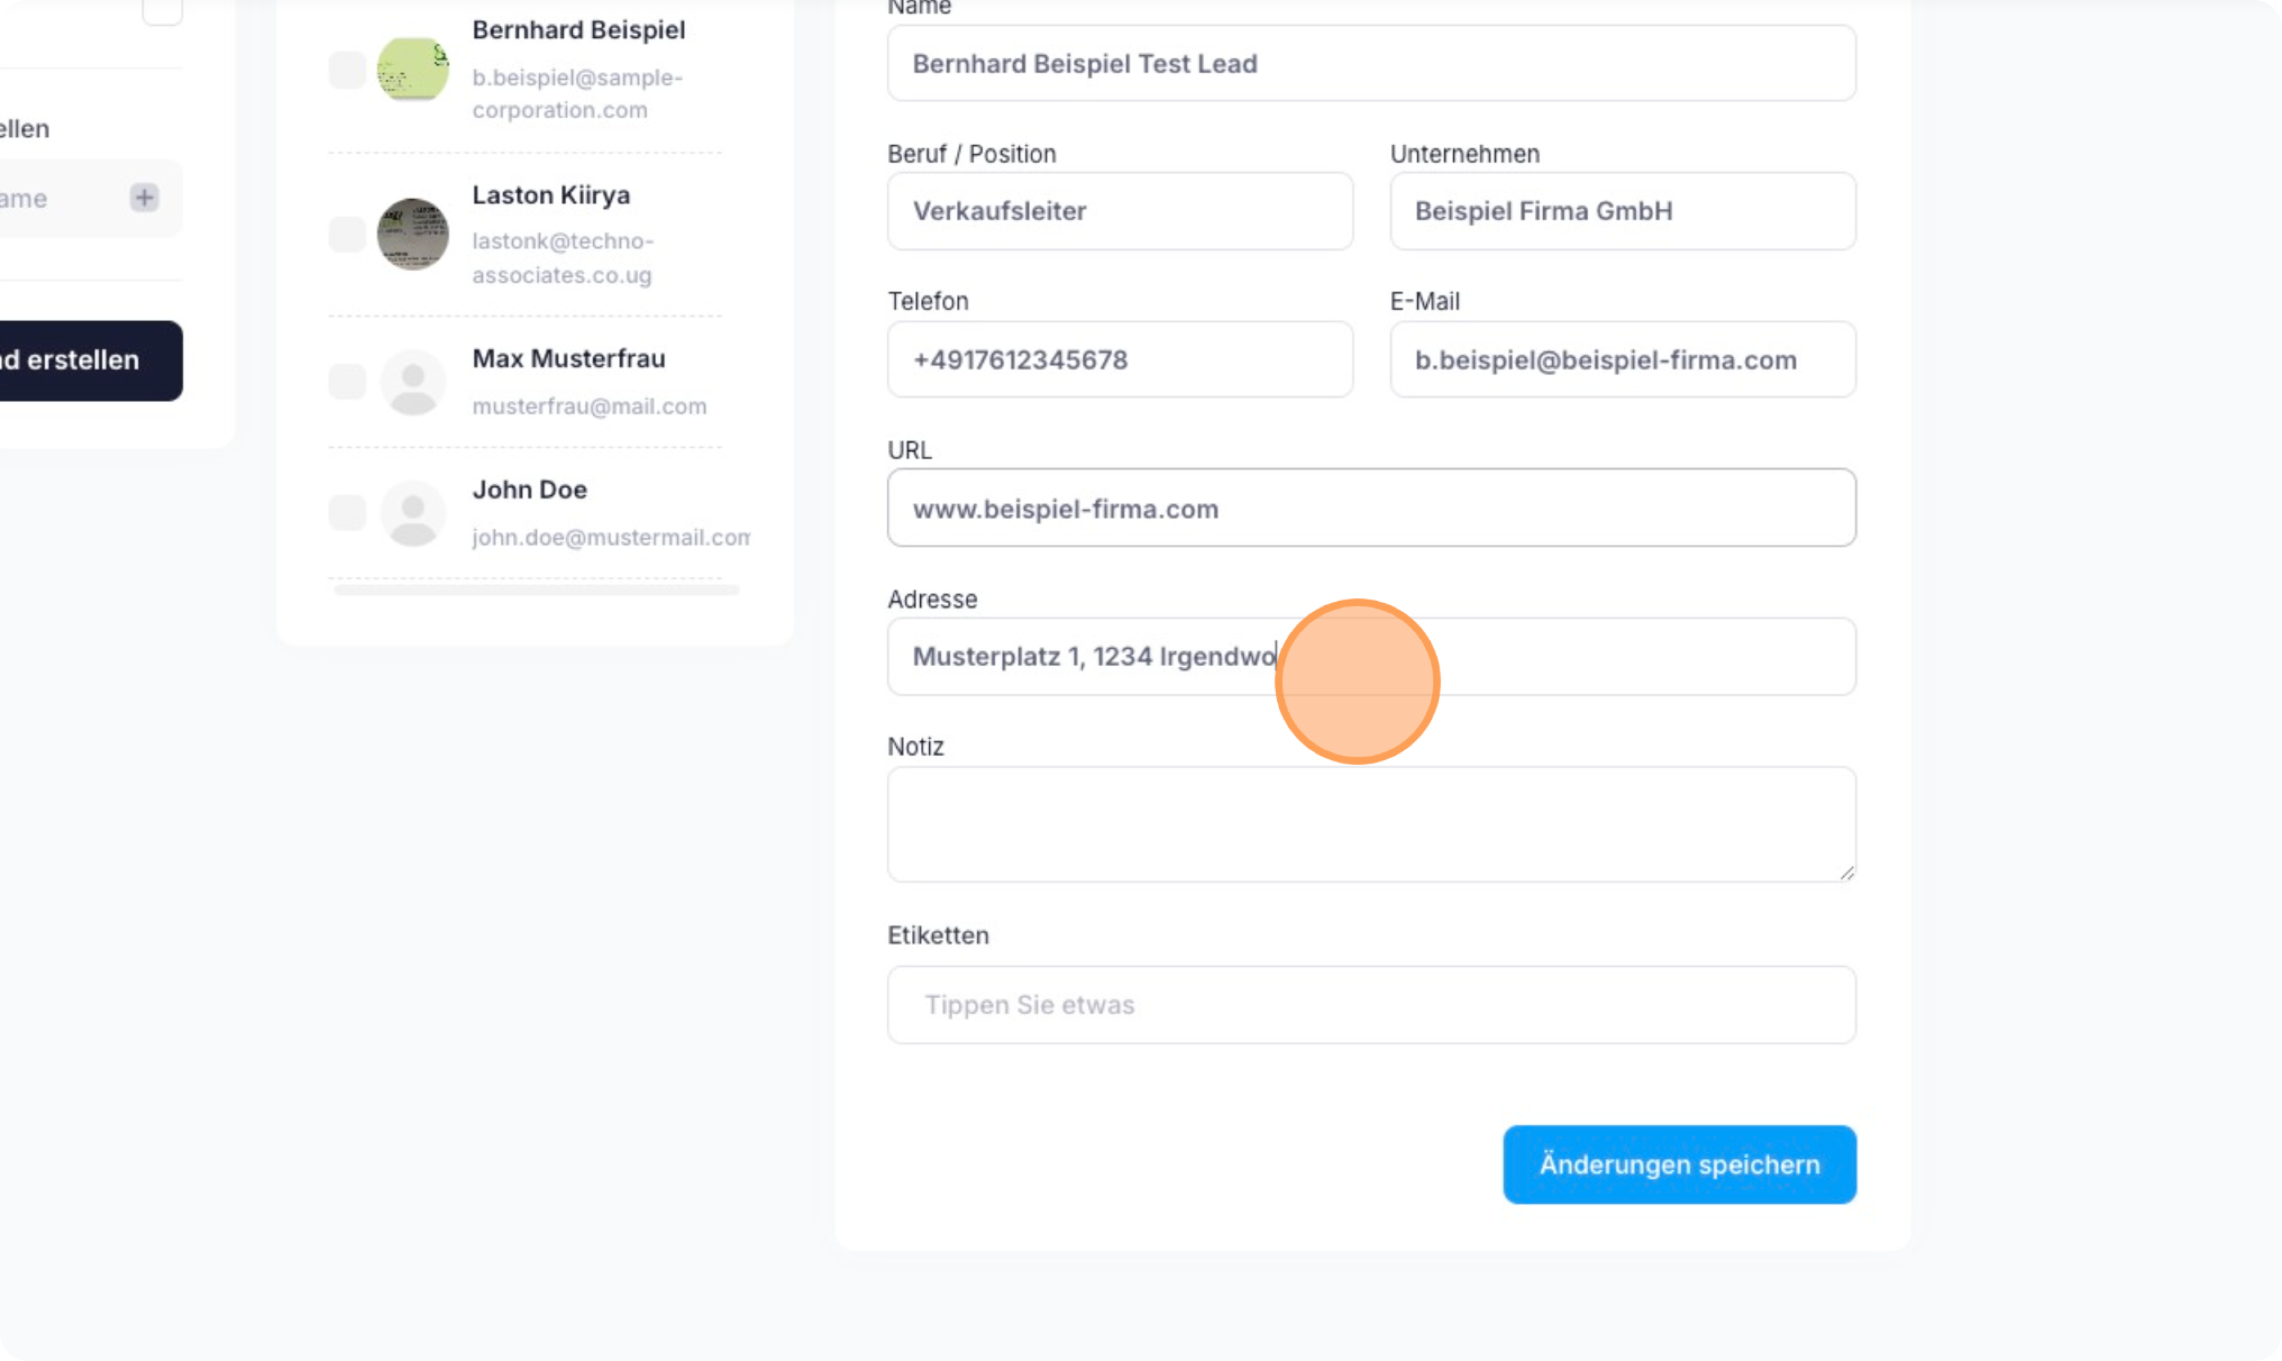Click the Telefon number field
Screen dimensions: 2282x1361
coord(1119,359)
